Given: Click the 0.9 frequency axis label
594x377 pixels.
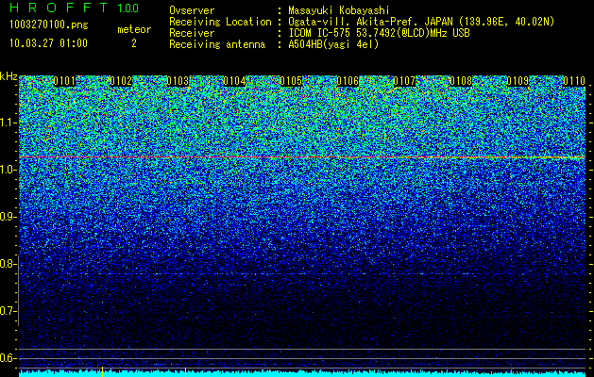Looking at the screenshot, I should [x=8, y=217].
